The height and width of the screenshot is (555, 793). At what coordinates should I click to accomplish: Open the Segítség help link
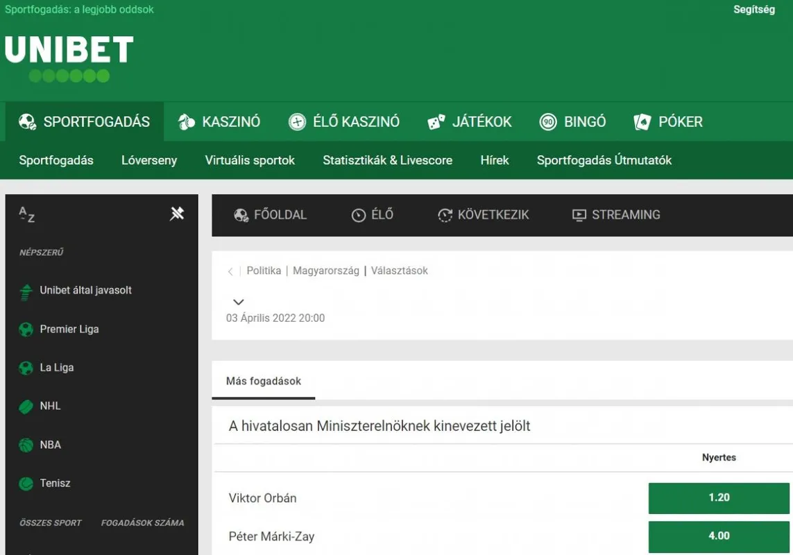(753, 10)
